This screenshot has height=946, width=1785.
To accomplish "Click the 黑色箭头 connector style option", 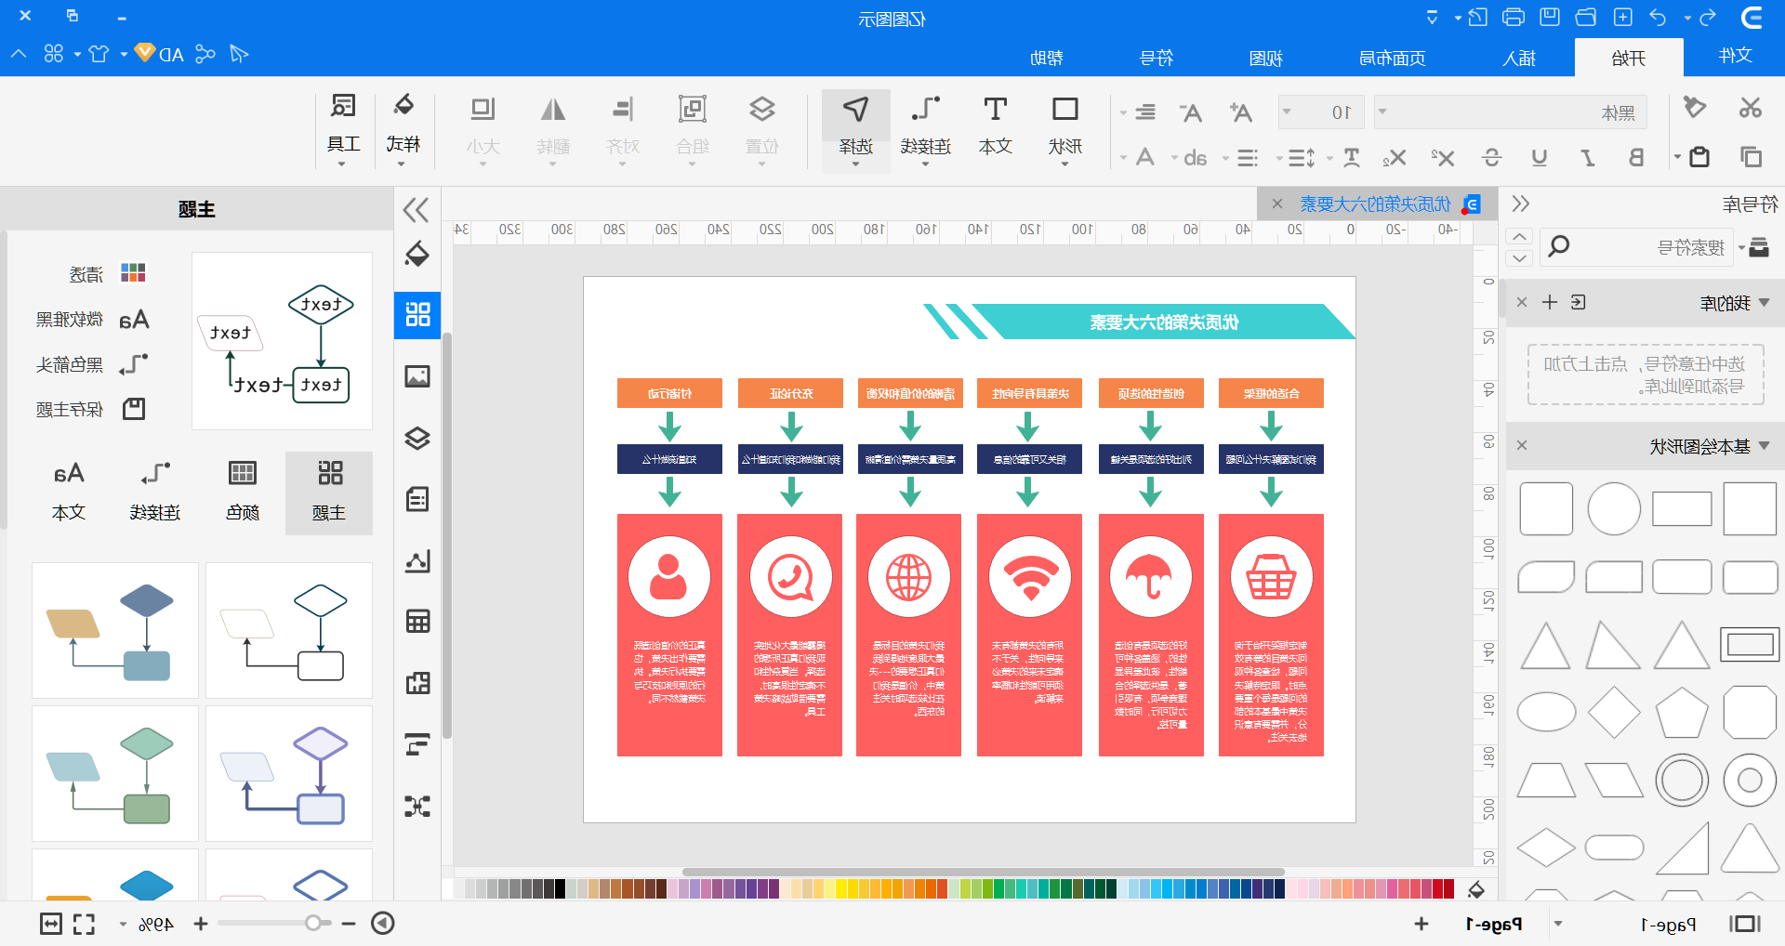I will click(90, 364).
